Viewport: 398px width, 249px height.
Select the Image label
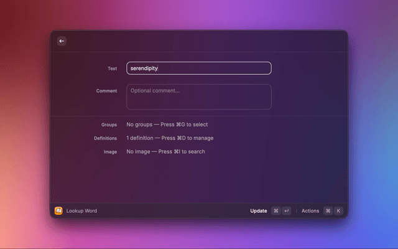(110, 152)
